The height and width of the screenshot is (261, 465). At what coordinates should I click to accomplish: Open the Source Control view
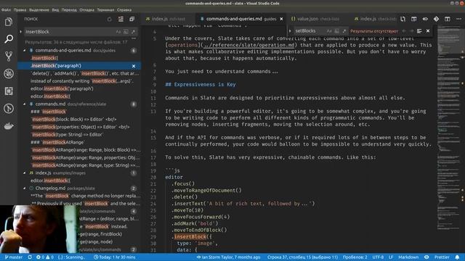click(9, 57)
